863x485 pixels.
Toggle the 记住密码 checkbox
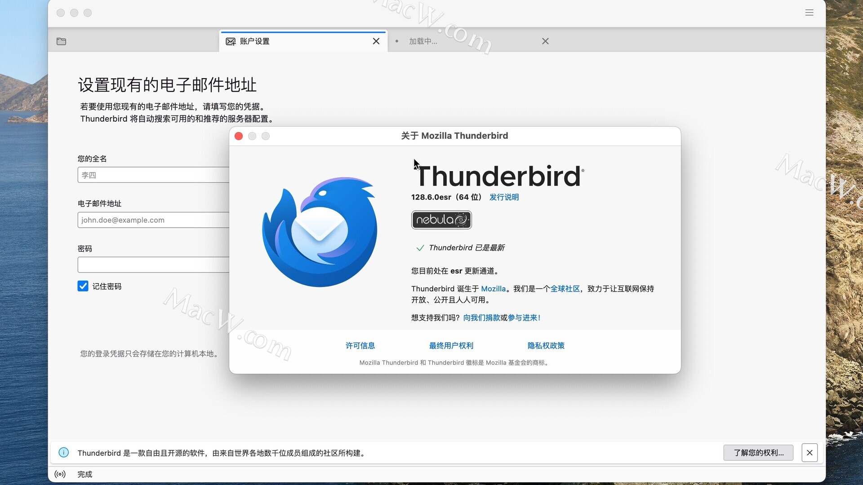(x=83, y=286)
